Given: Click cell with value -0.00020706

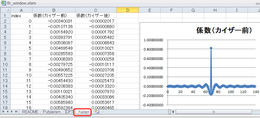Looking at the screenshot, I should click(96, 70).
